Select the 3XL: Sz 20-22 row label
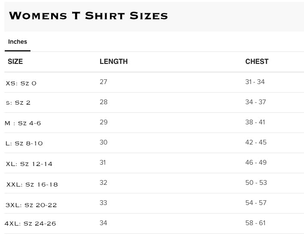The height and width of the screenshot is (235, 304). 31,205
